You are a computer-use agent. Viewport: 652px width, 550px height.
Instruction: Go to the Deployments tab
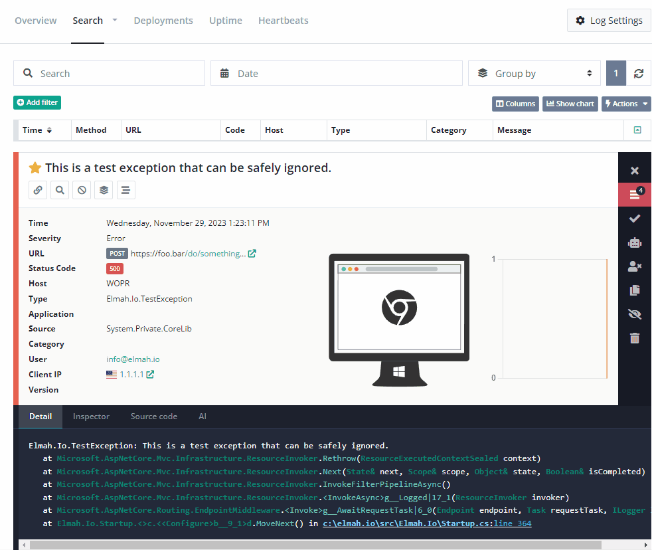coord(163,21)
